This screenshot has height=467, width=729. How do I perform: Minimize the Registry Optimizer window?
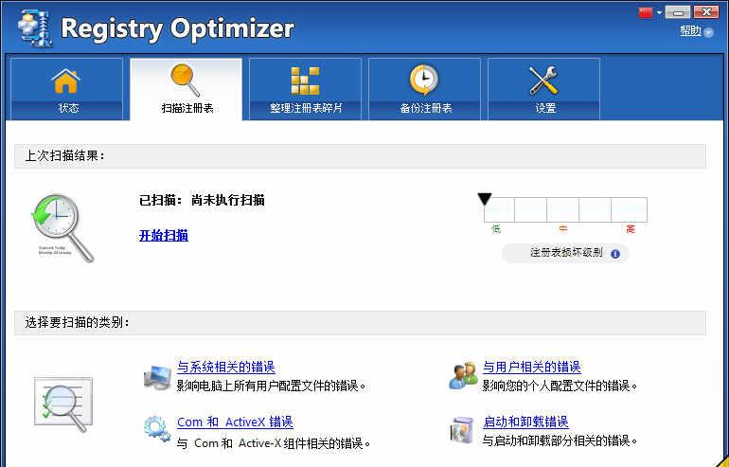677,12
